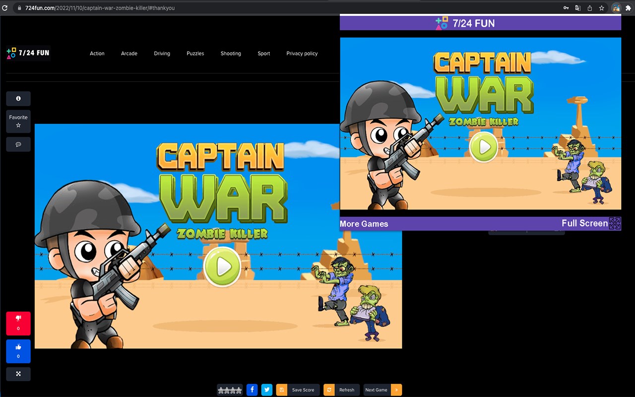Open the Shooting category menu

click(231, 54)
